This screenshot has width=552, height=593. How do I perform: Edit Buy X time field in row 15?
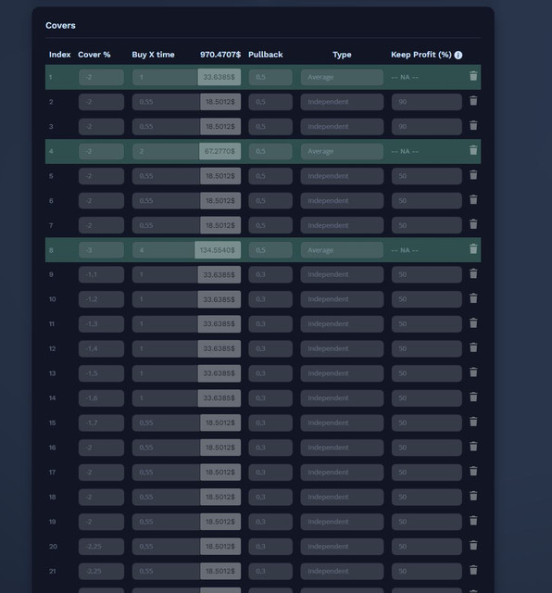(166, 423)
